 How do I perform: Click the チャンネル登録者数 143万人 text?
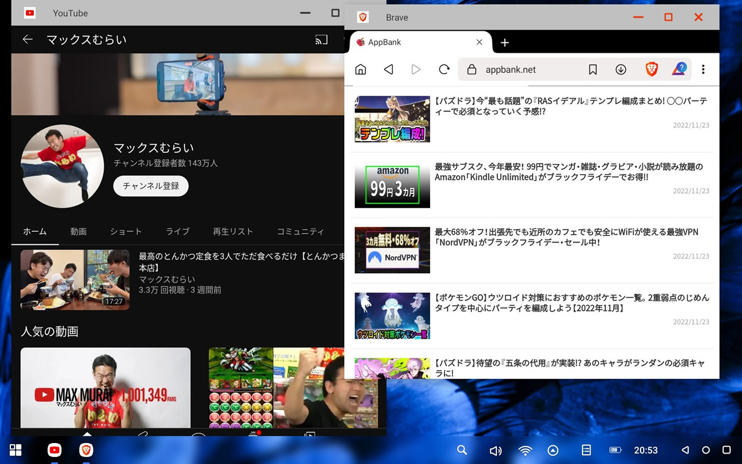click(166, 164)
